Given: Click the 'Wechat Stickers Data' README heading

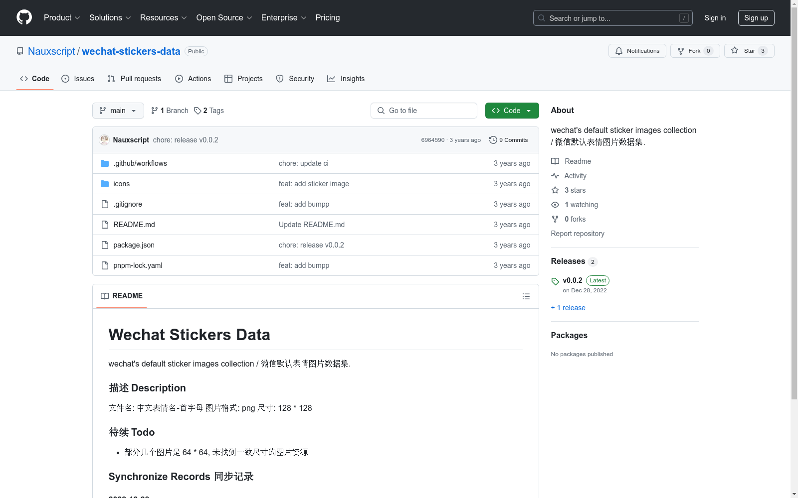Looking at the screenshot, I should (x=190, y=335).
